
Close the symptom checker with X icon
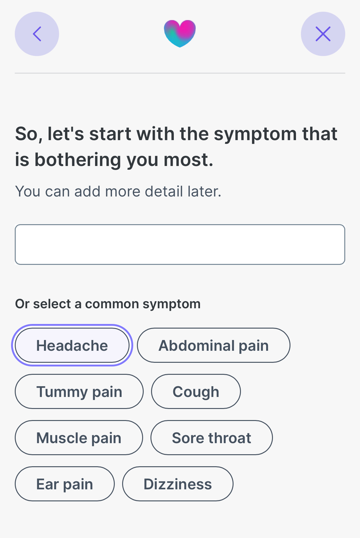323,34
